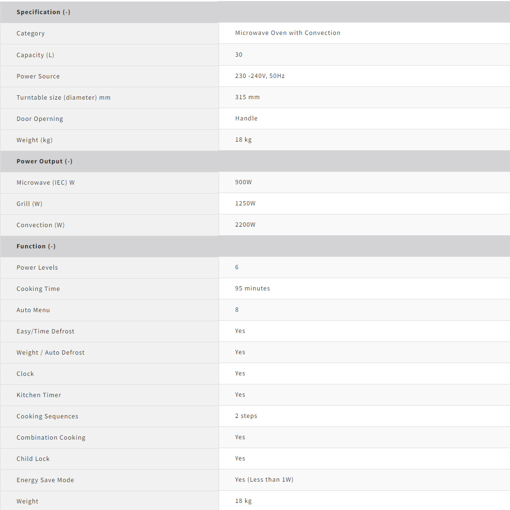This screenshot has height=510, width=510.
Task: Collapse the Function section header
Action: [36, 246]
